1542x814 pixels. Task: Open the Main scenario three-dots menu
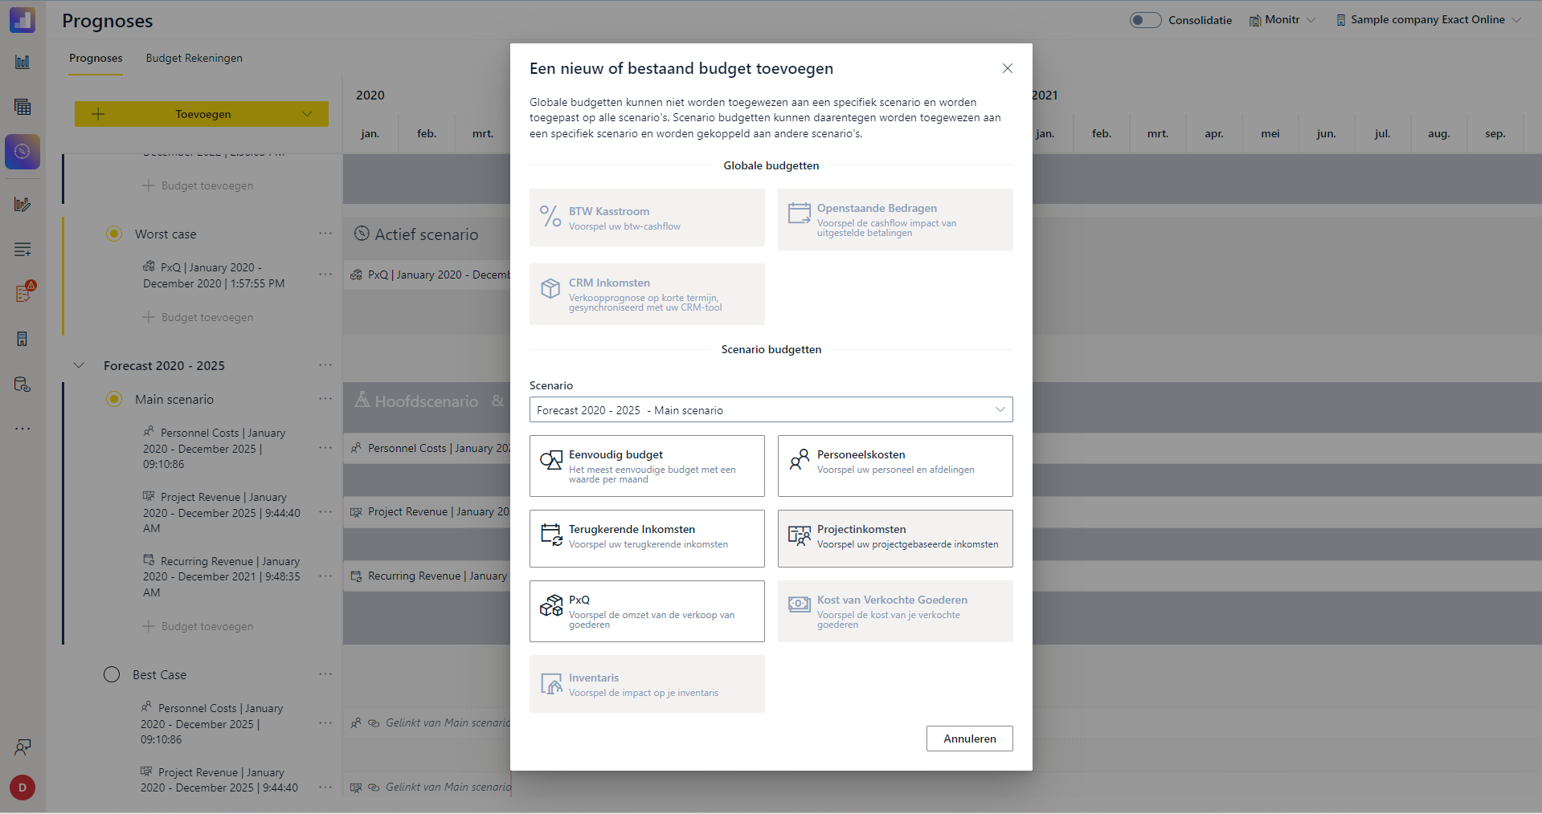(325, 399)
